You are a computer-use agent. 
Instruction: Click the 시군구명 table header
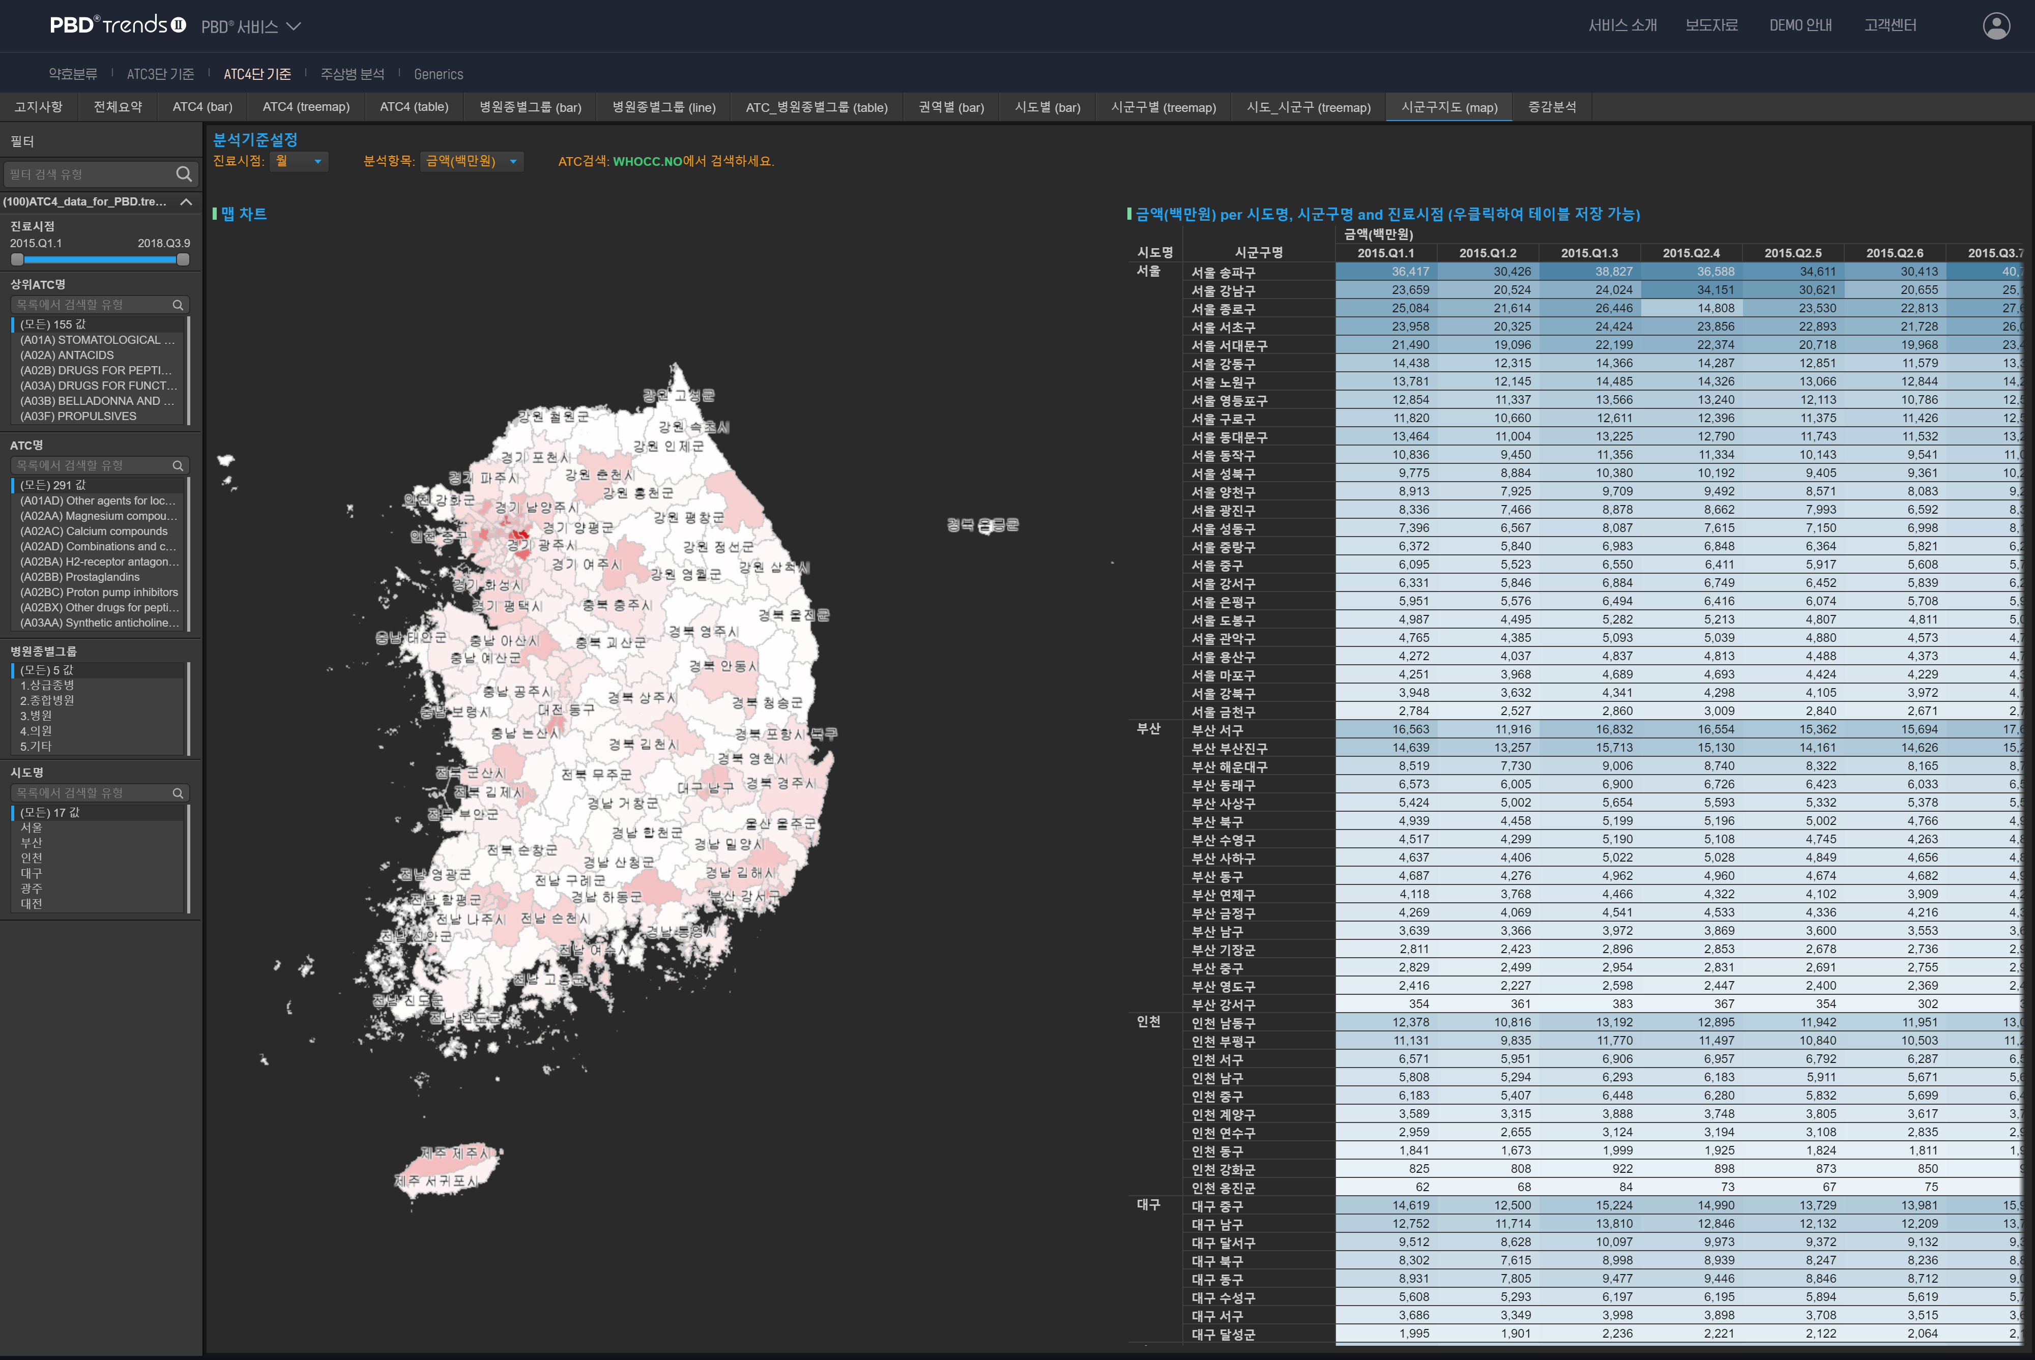click(x=1258, y=252)
